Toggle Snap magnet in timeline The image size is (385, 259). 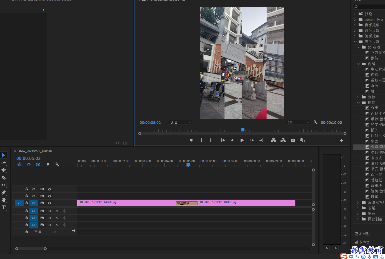point(29,164)
